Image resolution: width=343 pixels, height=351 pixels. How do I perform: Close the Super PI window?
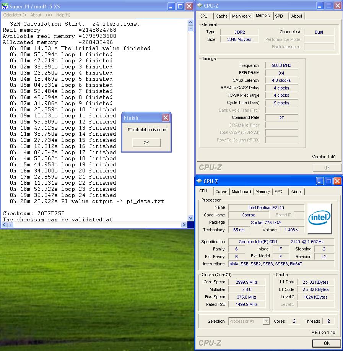(x=189, y=6)
